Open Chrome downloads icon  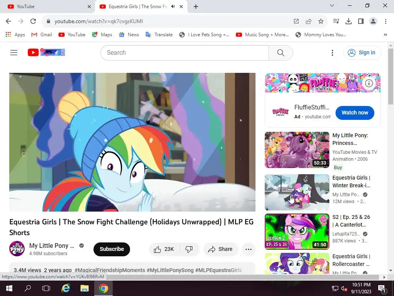pyautogui.click(x=349, y=22)
